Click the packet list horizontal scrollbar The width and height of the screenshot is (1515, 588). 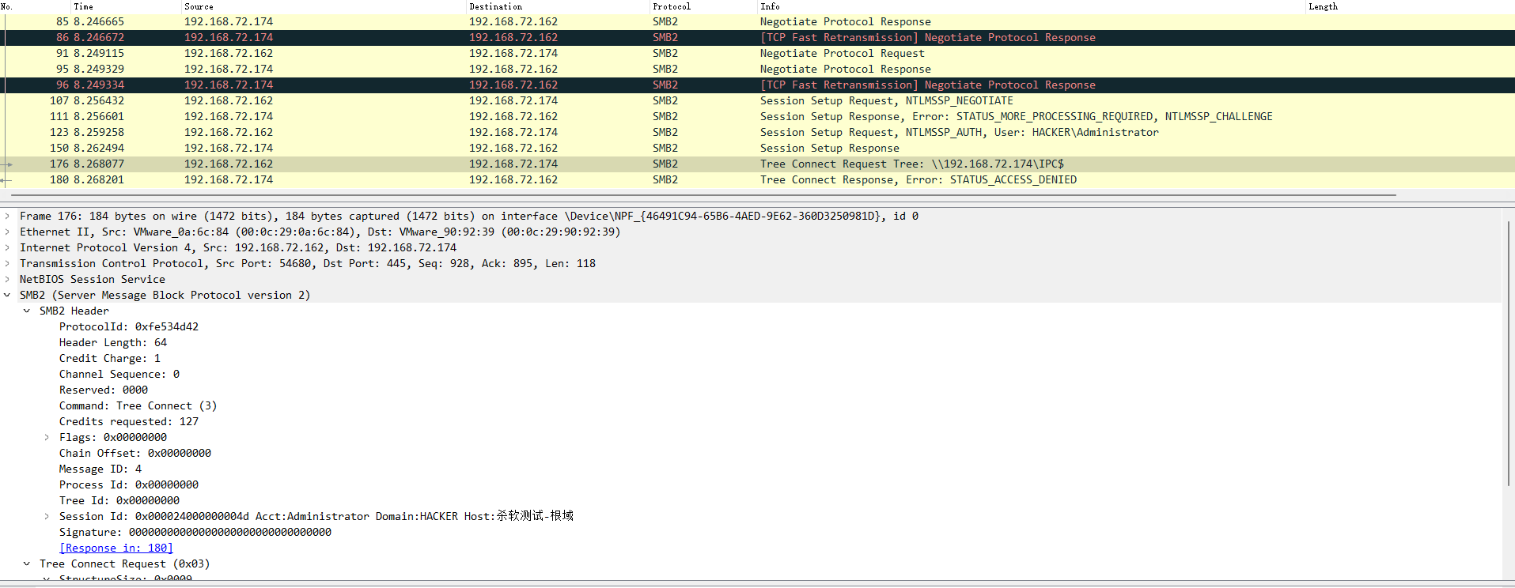pos(704,194)
